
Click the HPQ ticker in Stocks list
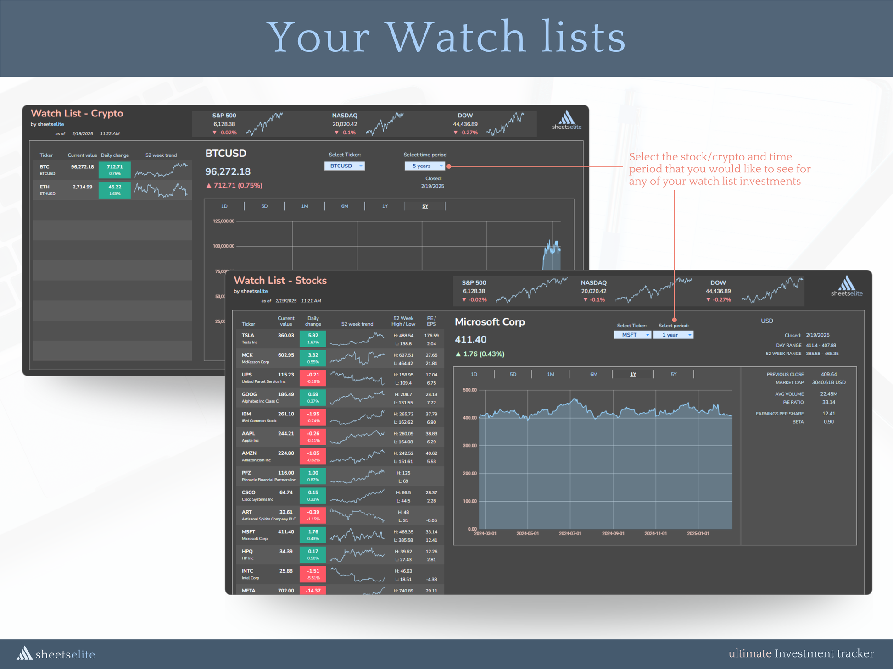(247, 552)
